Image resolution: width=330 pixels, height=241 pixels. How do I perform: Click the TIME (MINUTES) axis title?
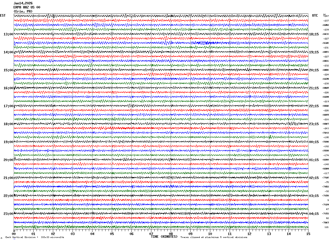point(164,237)
